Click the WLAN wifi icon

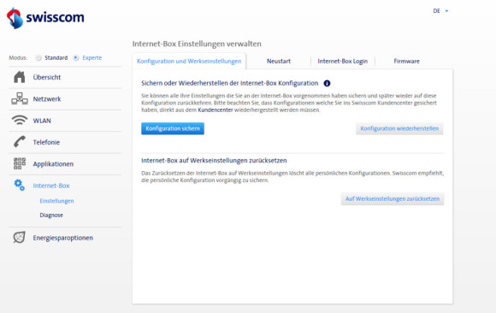pyautogui.click(x=20, y=121)
